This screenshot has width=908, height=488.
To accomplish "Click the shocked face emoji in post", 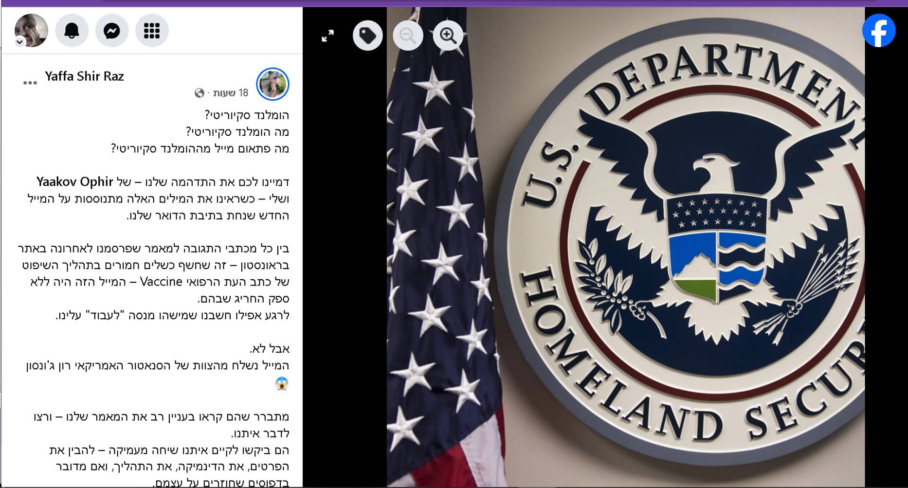I will point(282,383).
